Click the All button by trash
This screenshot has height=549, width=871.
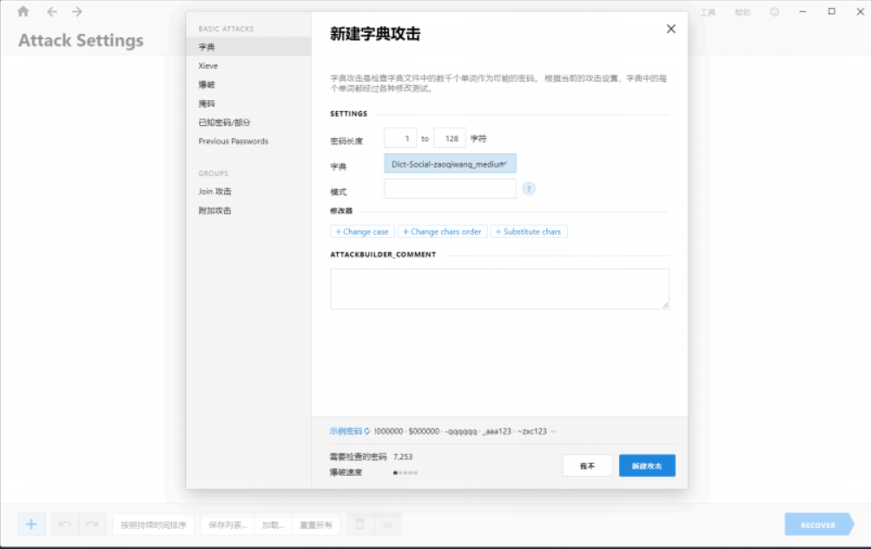[x=387, y=524]
